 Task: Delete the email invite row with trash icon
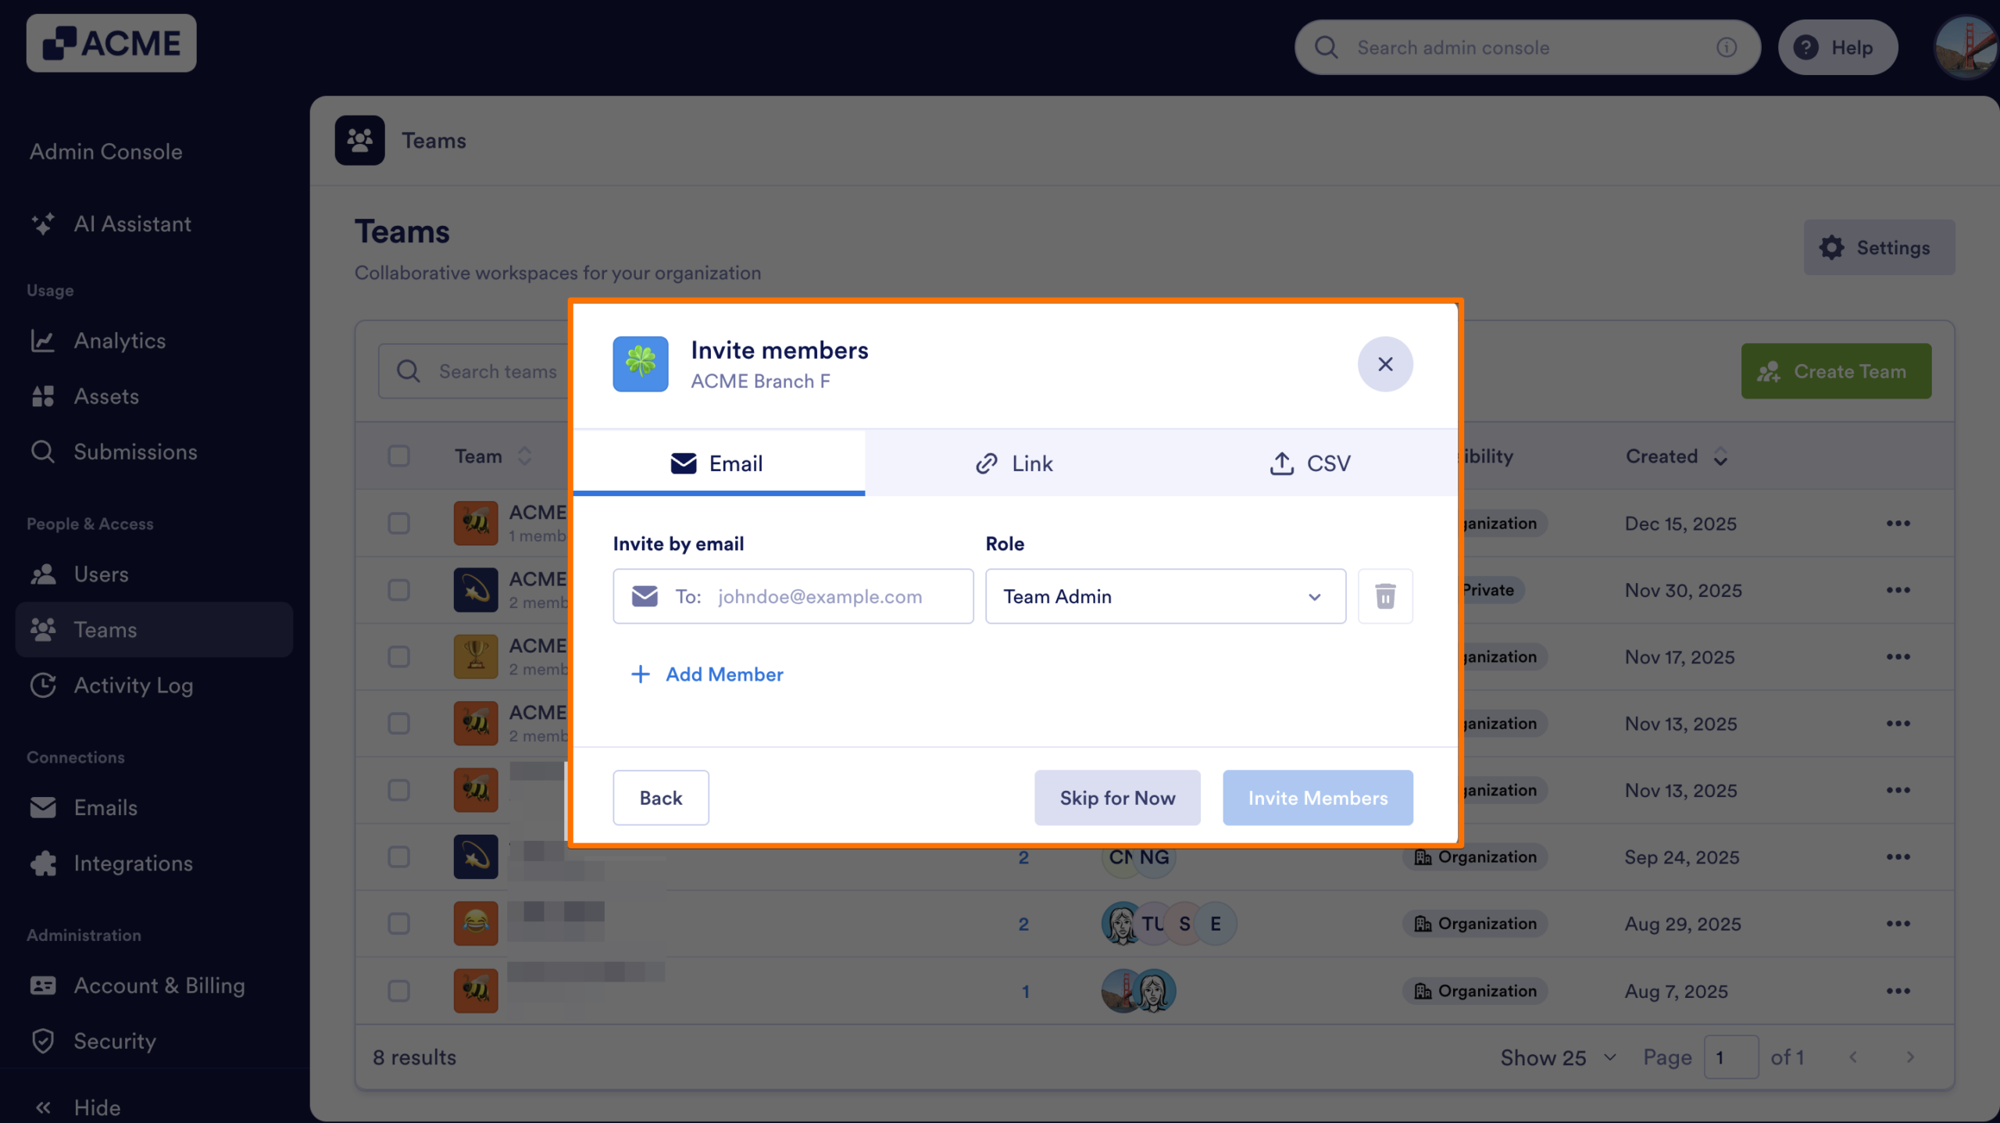(x=1384, y=596)
